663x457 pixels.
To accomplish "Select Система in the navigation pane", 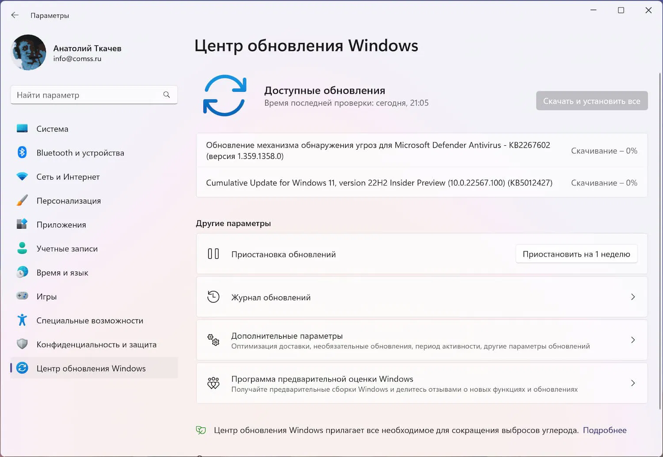I will point(52,128).
